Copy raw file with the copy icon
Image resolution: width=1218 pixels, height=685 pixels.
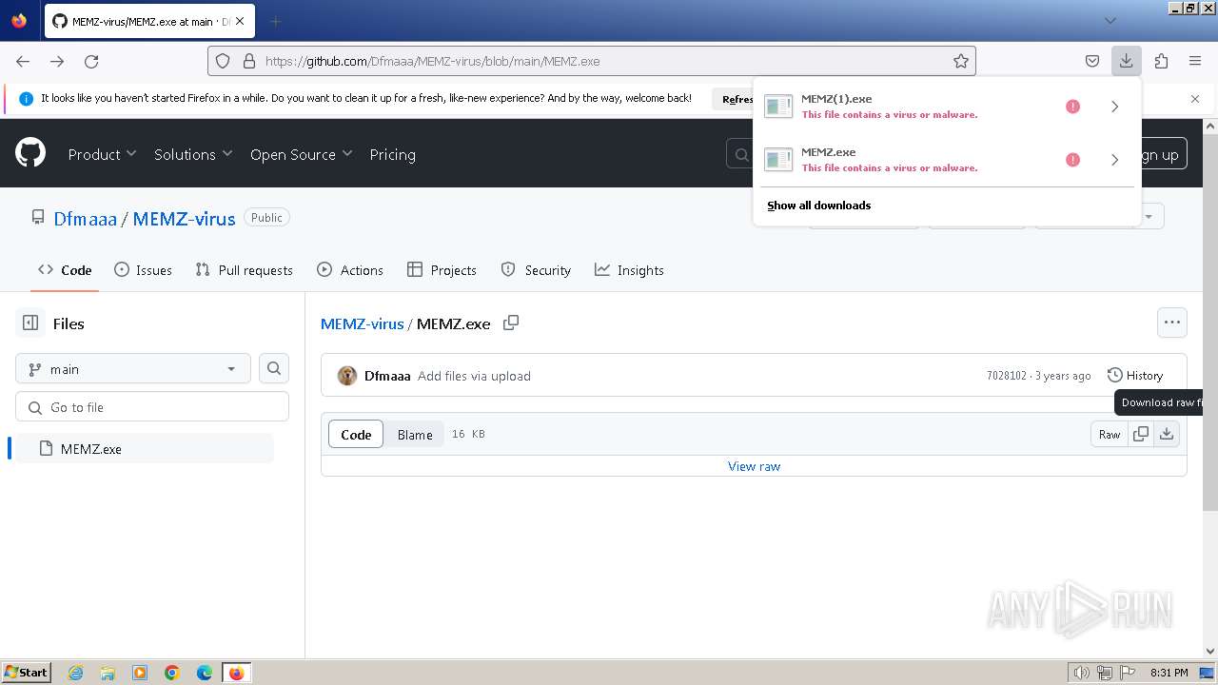[1141, 434]
